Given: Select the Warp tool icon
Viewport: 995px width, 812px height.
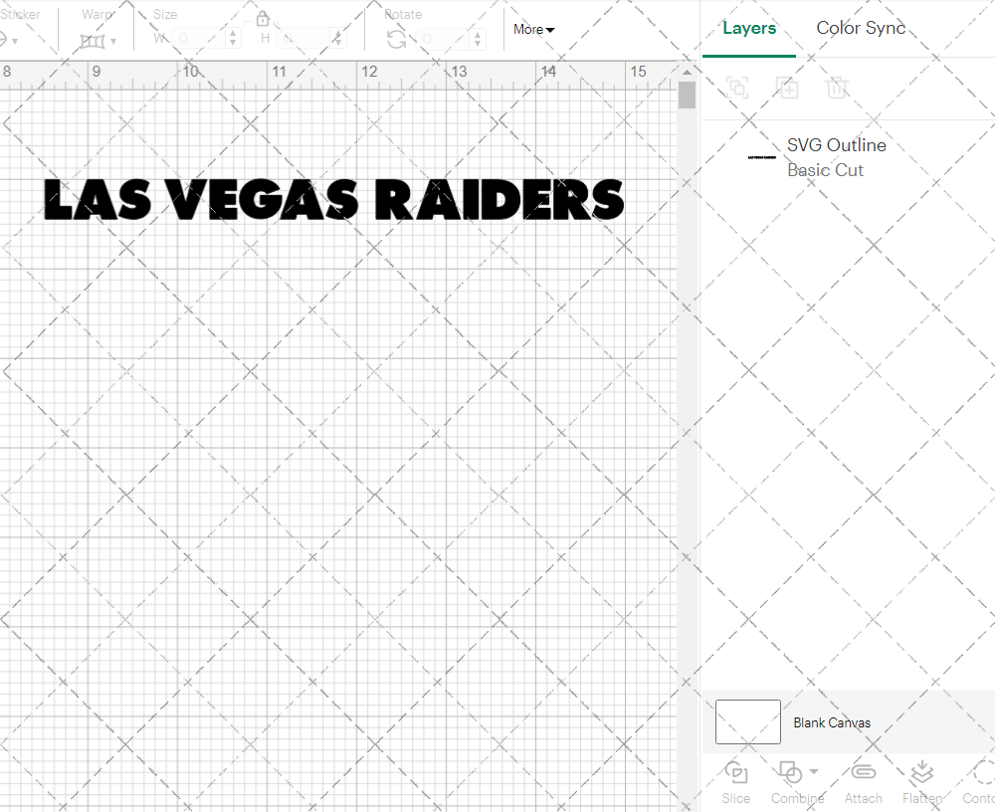Looking at the screenshot, I should (x=93, y=40).
